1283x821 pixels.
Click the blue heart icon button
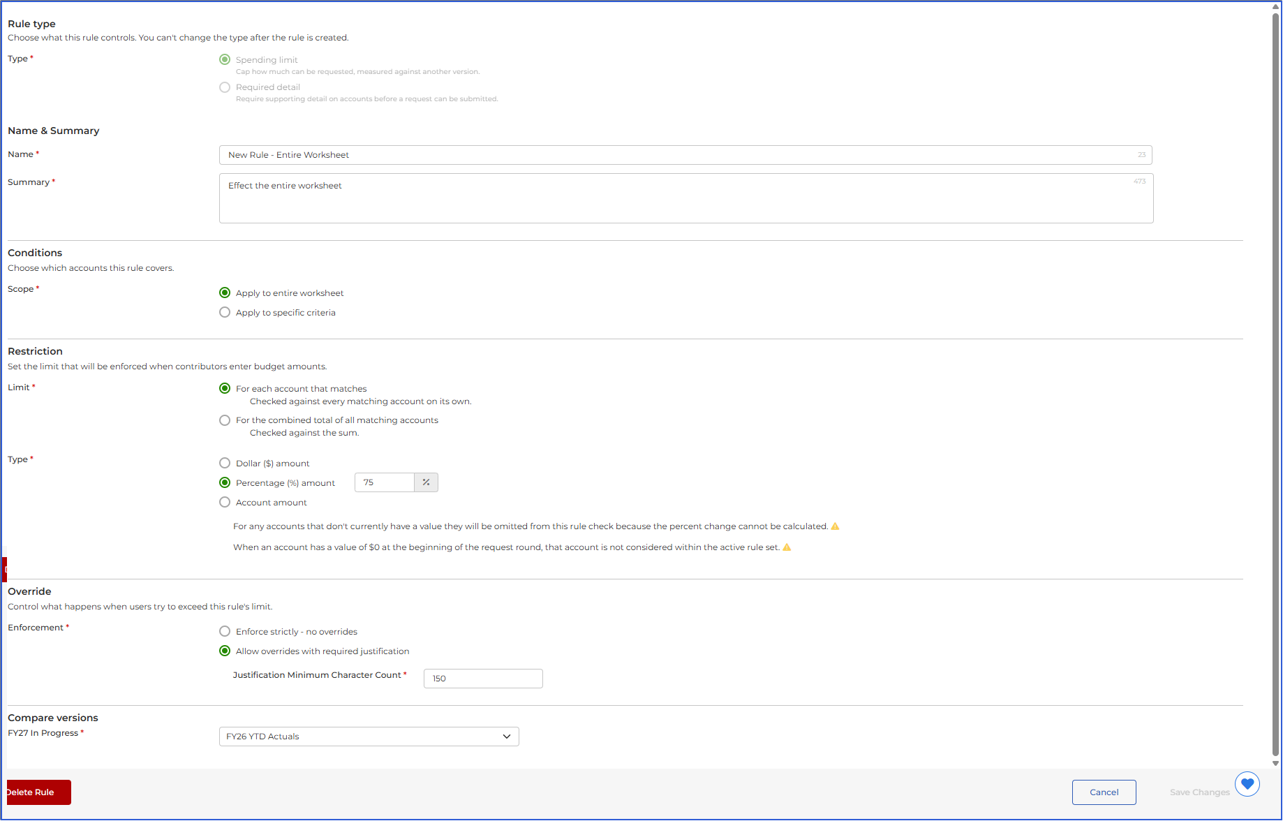tap(1247, 784)
